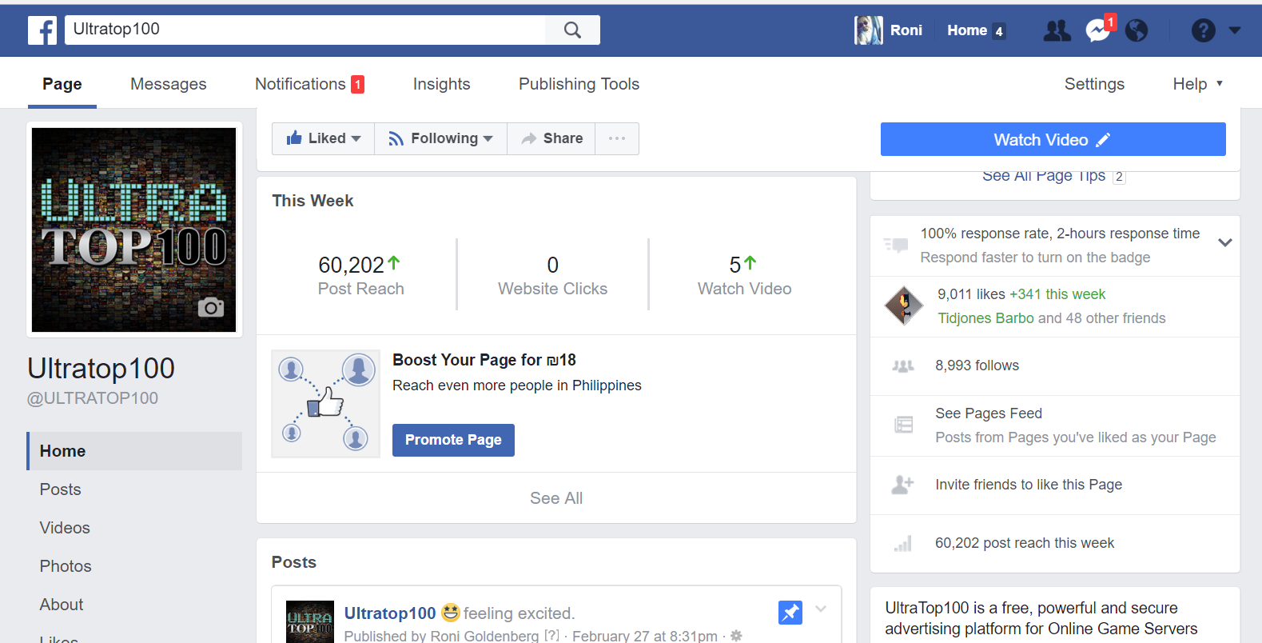Click Invite friends to like this Page
This screenshot has width=1262, height=643.
1029,485
